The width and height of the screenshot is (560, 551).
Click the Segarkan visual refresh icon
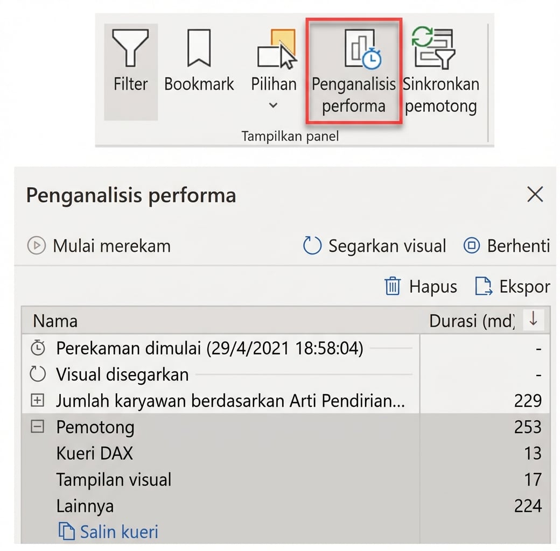click(312, 245)
